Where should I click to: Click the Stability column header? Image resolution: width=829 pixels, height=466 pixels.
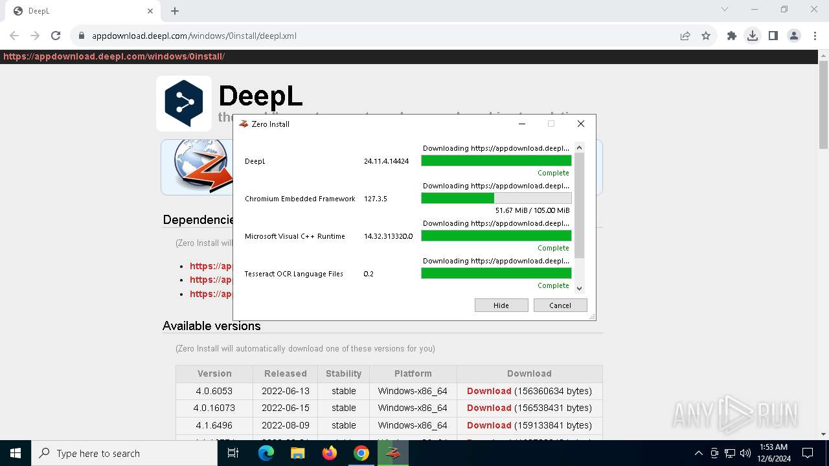pos(343,373)
